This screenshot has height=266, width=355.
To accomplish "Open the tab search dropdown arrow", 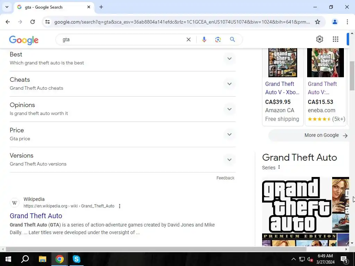I will click(x=7, y=7).
